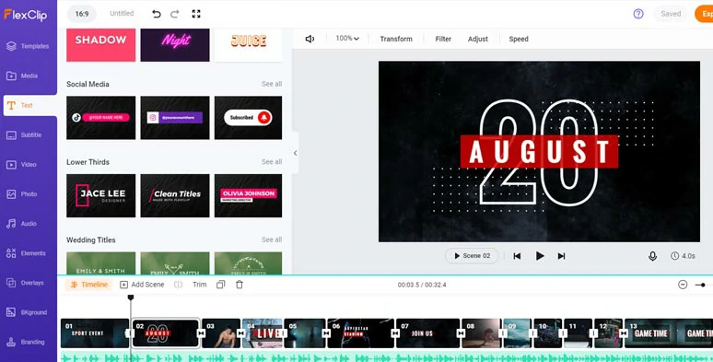This screenshot has width=713, height=362.
Task: Adjust the timeline zoom slider handle
Action: (x=703, y=286)
